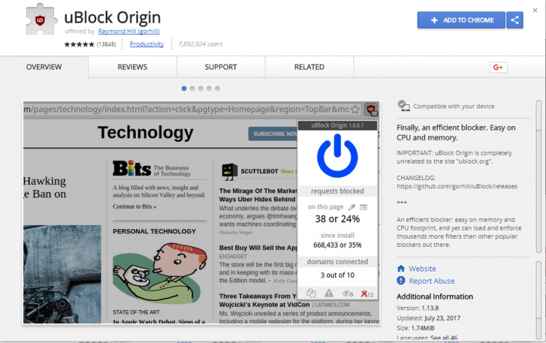Close the extension details dialog
The width and height of the screenshot is (546, 343).
[x=535, y=10]
